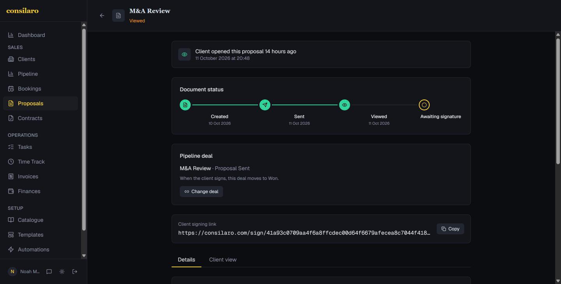Image resolution: width=561 pixels, height=284 pixels.
Task: Open Templates in Setup
Action: click(x=41, y=235)
